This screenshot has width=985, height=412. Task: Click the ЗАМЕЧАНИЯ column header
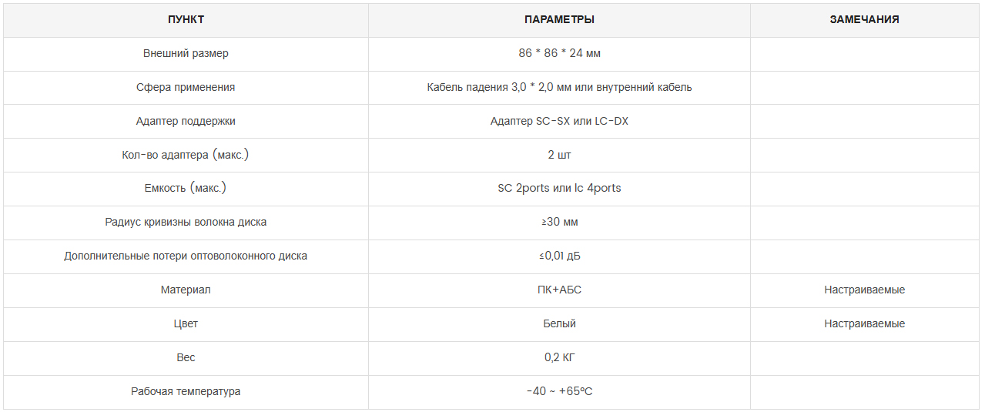[864, 20]
